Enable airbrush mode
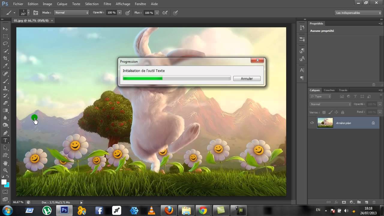Viewport: 384px width, 216px height. [165, 13]
